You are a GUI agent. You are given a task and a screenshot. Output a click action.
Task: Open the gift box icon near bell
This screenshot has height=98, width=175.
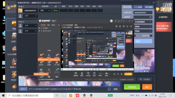(124, 26)
